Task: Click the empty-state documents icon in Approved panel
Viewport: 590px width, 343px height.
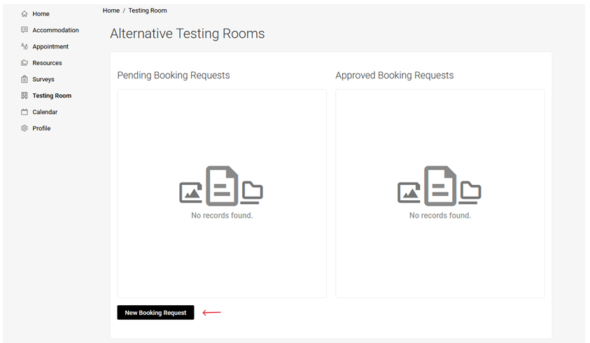Action: (440, 186)
